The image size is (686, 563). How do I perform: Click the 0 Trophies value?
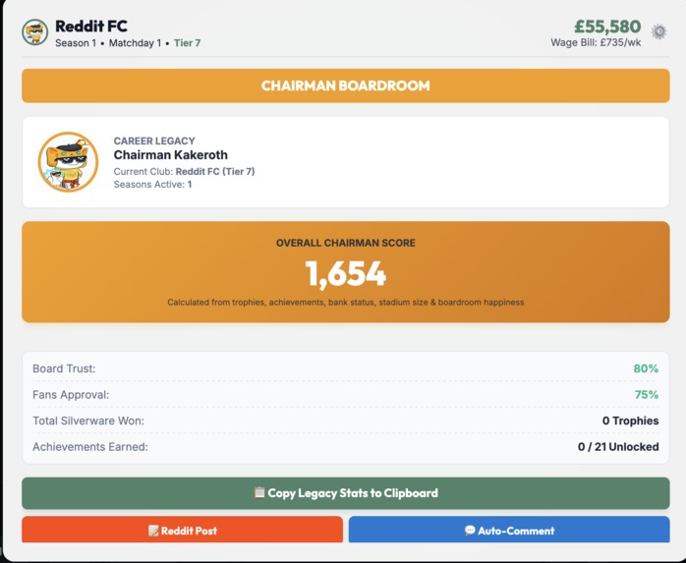click(630, 421)
